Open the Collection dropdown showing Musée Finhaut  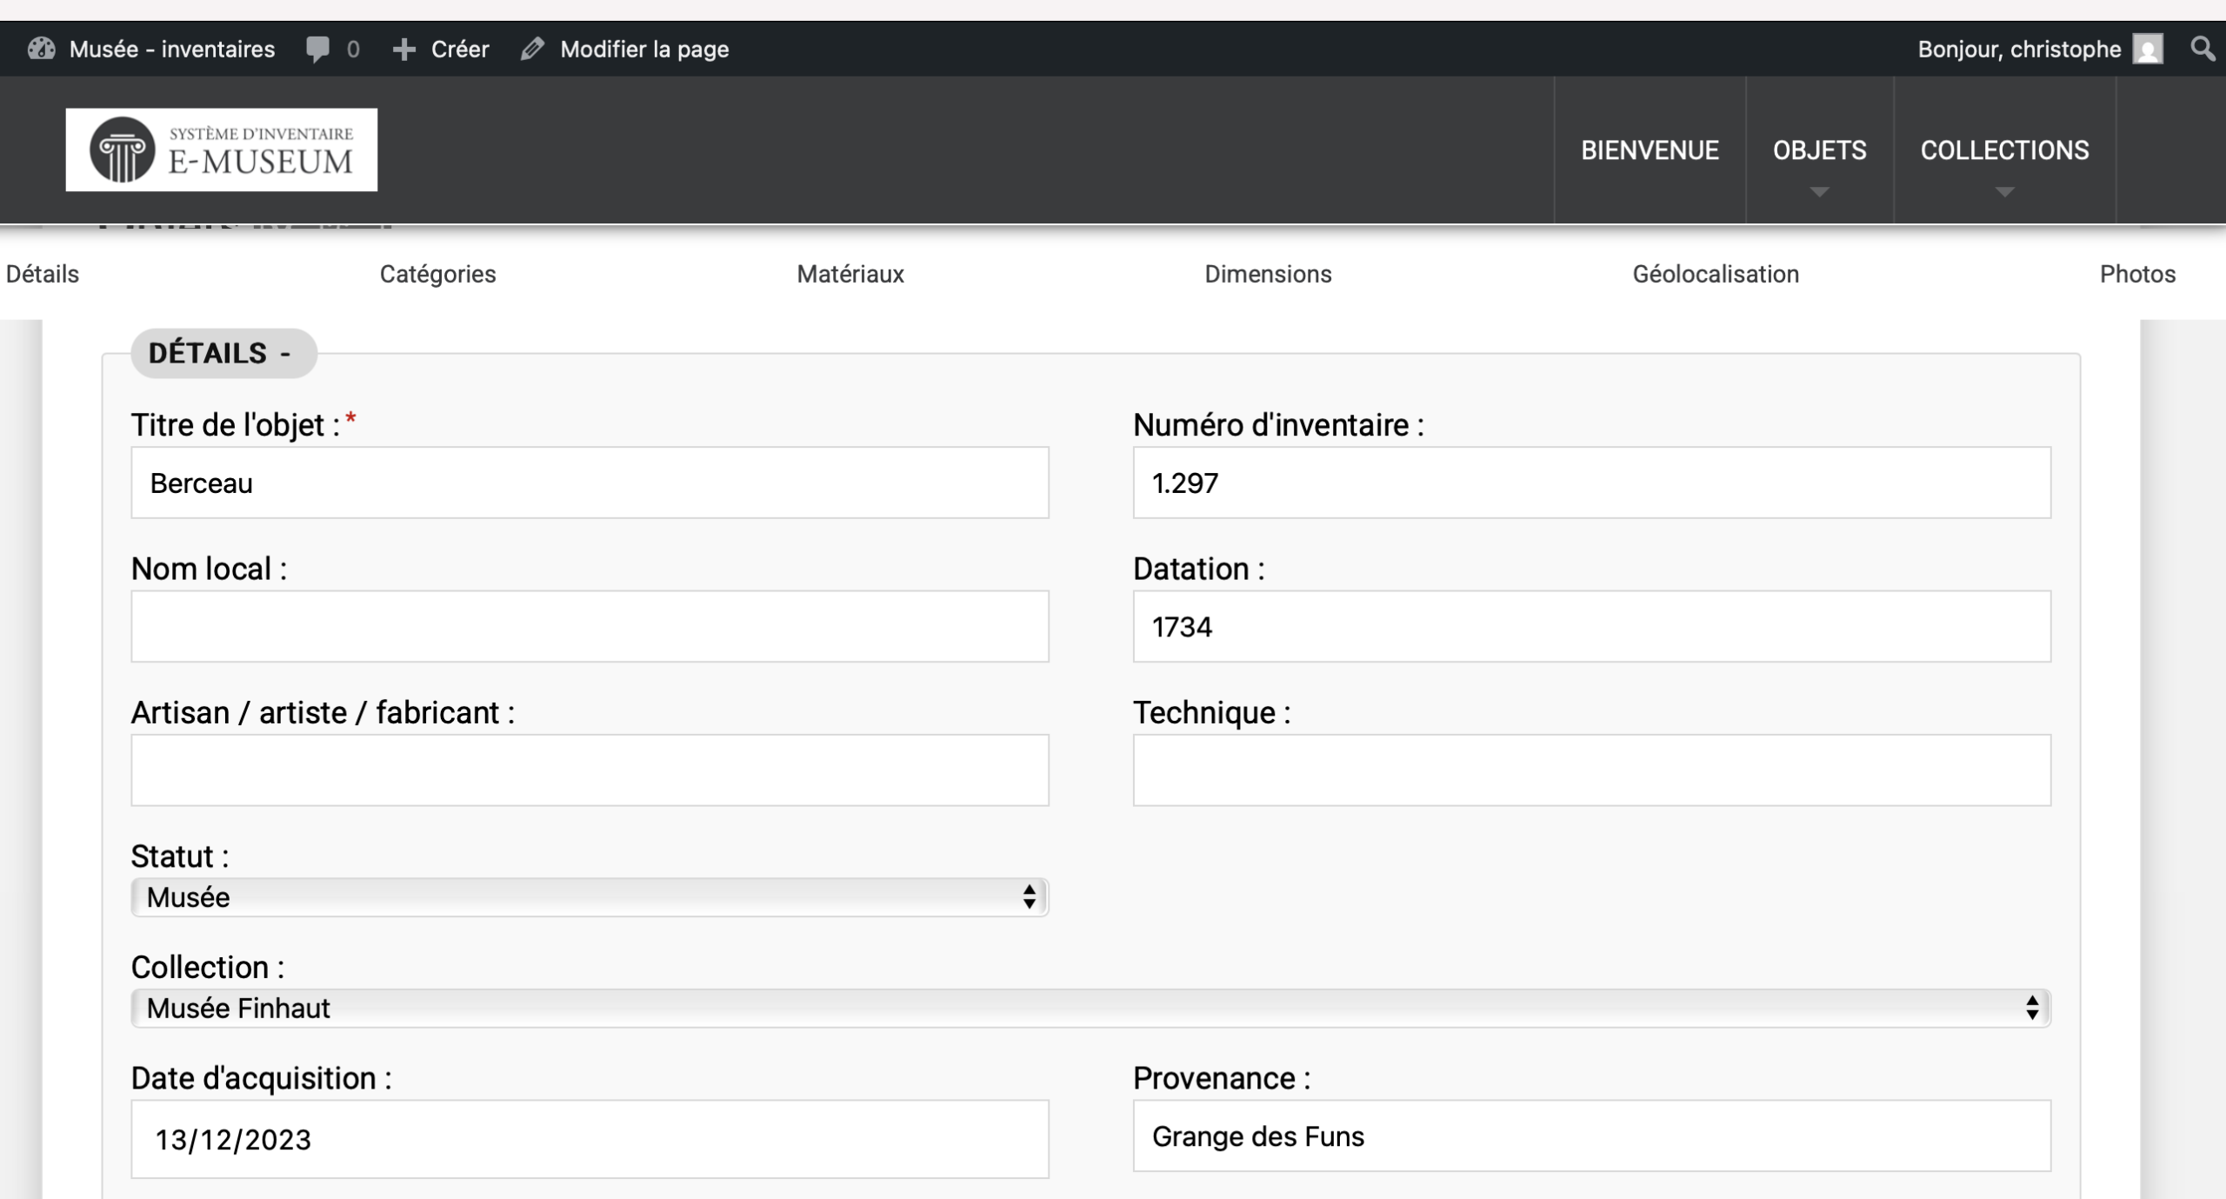click(x=1090, y=1009)
